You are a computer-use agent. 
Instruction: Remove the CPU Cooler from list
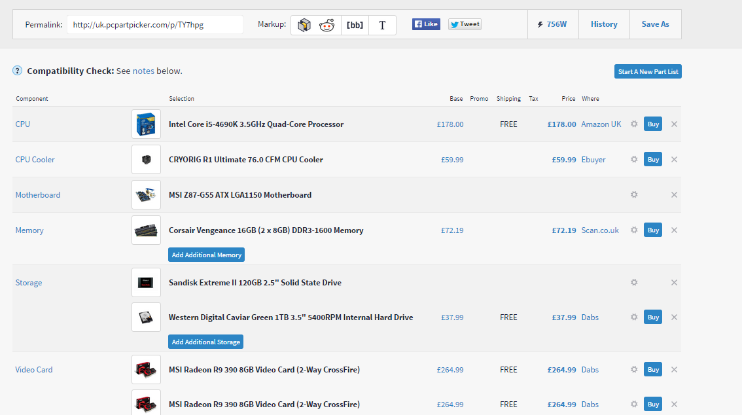[675, 160]
